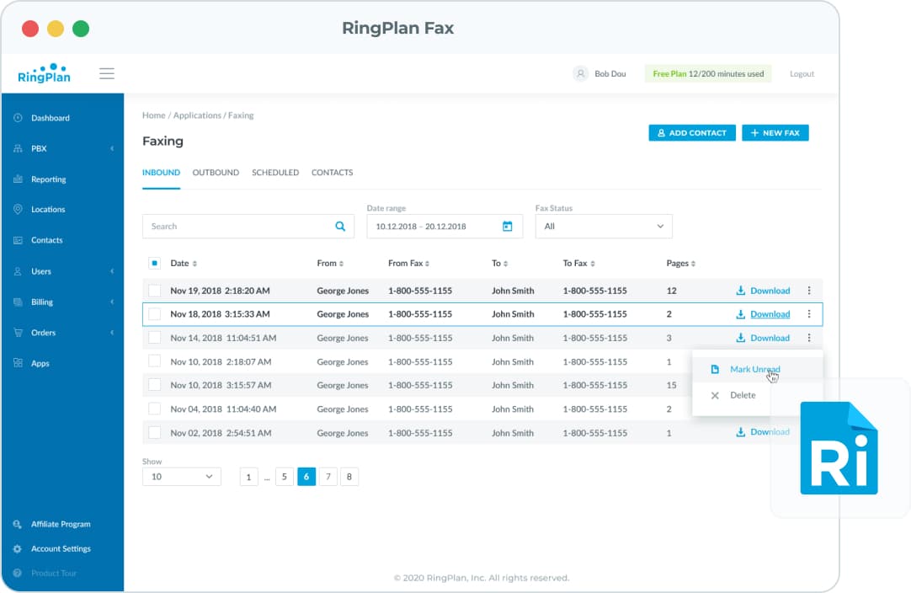This screenshot has height=593, width=911.
Task: Switch to the Inbound tab
Action: pos(161,173)
